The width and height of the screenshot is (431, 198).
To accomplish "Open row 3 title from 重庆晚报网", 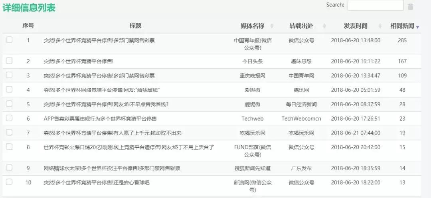I will click(x=99, y=75).
